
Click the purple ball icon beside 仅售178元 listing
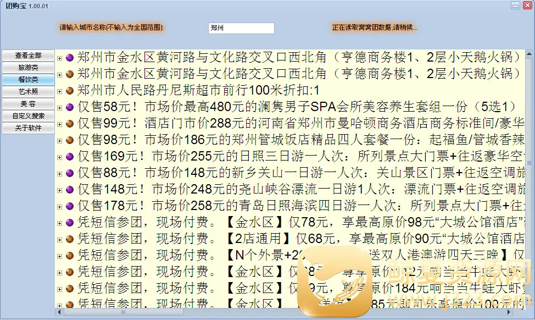click(x=70, y=206)
